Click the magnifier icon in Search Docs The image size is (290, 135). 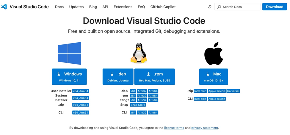[x=219, y=7]
